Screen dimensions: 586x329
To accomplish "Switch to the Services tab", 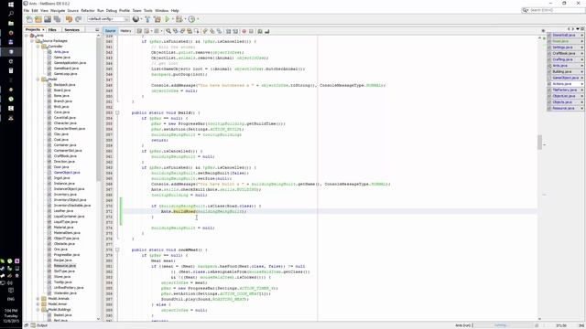I will (x=71, y=29).
